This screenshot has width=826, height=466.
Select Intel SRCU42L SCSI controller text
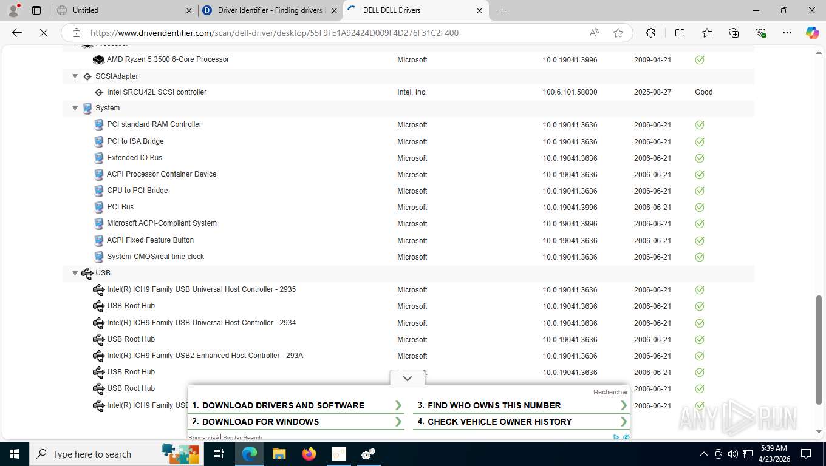(x=157, y=92)
